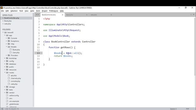Open the View menu
The height and width of the screenshot is (110, 196).
[x=27, y=11]
